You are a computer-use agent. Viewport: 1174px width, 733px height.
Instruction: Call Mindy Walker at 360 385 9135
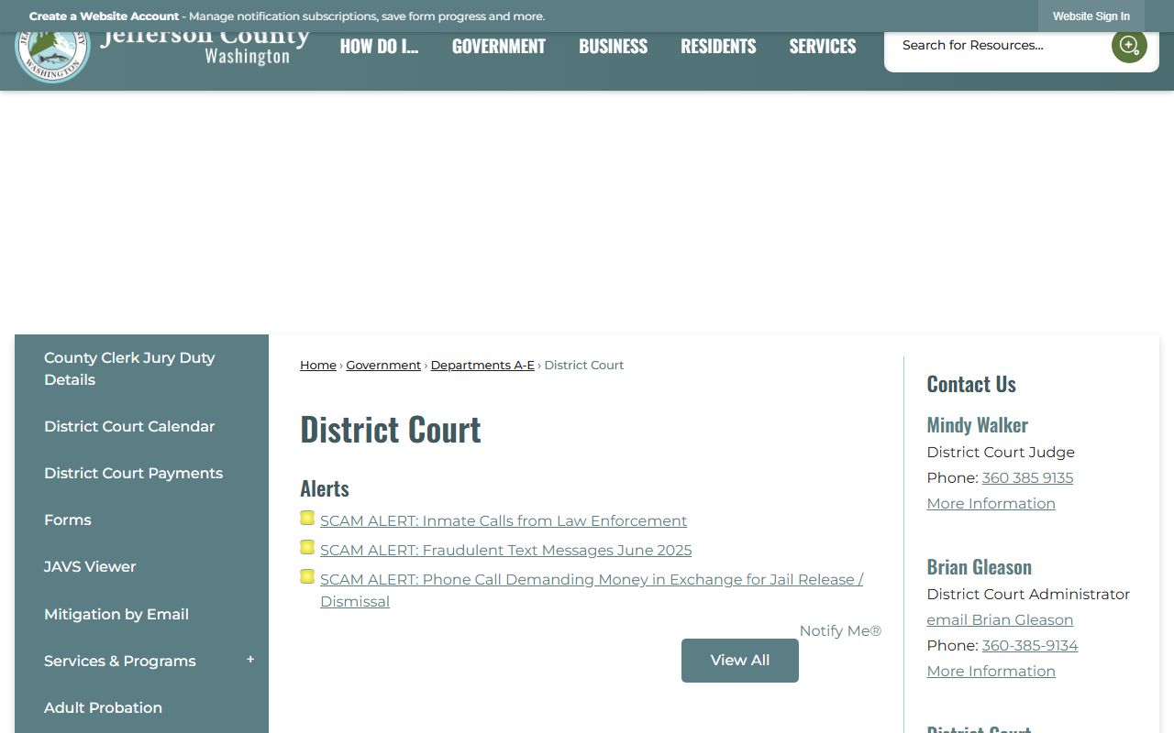(1027, 477)
